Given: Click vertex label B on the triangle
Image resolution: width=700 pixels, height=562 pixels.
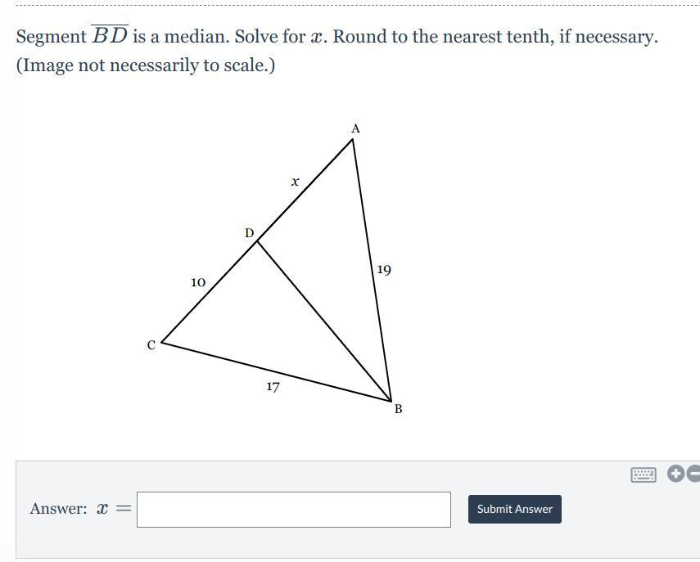Looking at the screenshot, I should point(398,408).
